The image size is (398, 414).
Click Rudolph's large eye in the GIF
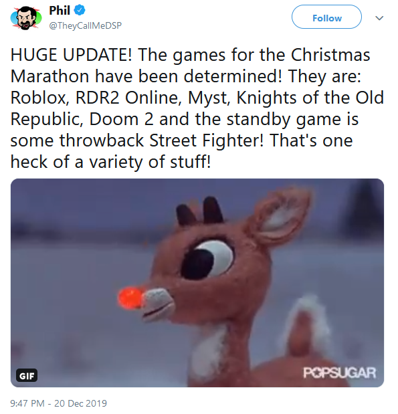tap(207, 260)
